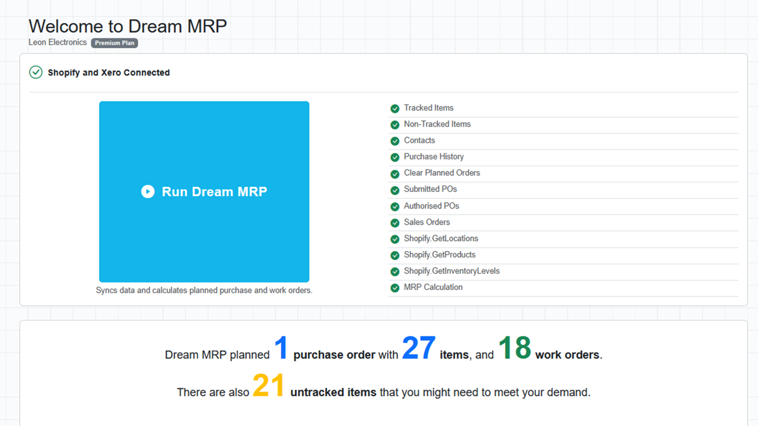Select the Shopify.GetProducts sync row
This screenshot has width=758, height=426.
click(x=563, y=255)
